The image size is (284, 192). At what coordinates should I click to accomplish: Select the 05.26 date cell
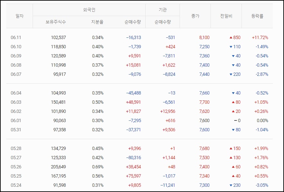tap(16, 167)
